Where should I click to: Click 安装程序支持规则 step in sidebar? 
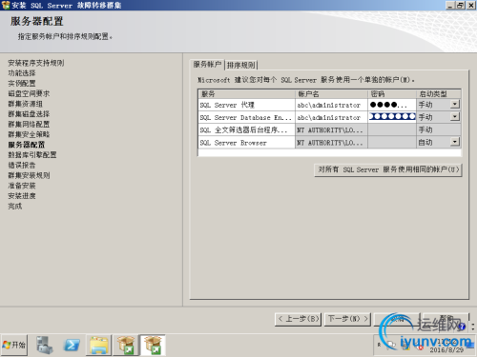coord(36,63)
